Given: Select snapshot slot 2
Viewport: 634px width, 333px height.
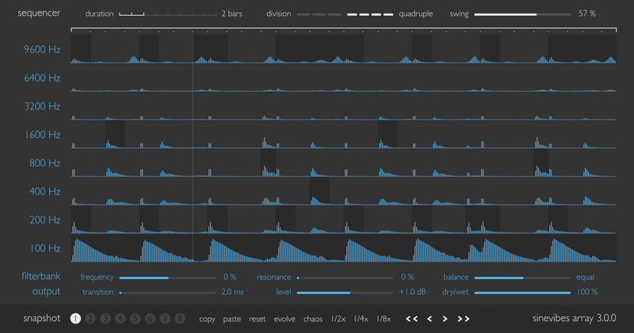Looking at the screenshot, I should 90,319.
